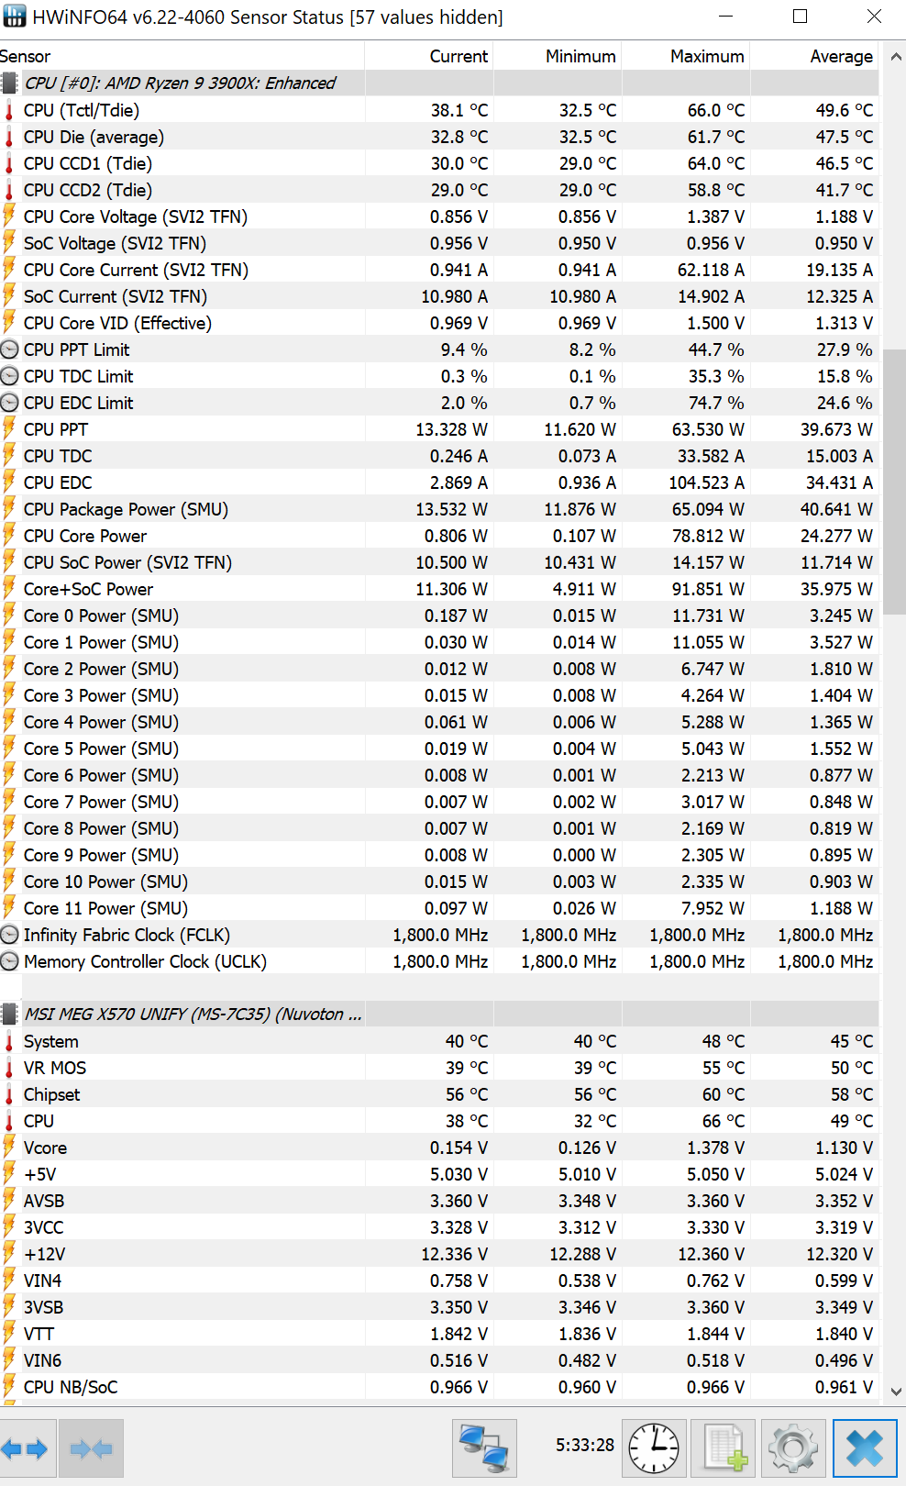The image size is (906, 1486).
Task: Click the Average column header
Action: click(x=814, y=56)
